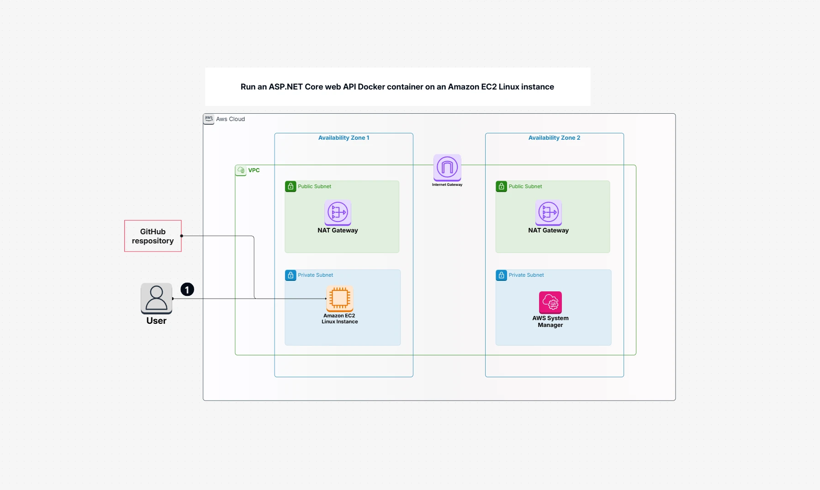820x490 pixels.
Task: Select the Availability Zone 1 title label
Action: [x=344, y=137]
